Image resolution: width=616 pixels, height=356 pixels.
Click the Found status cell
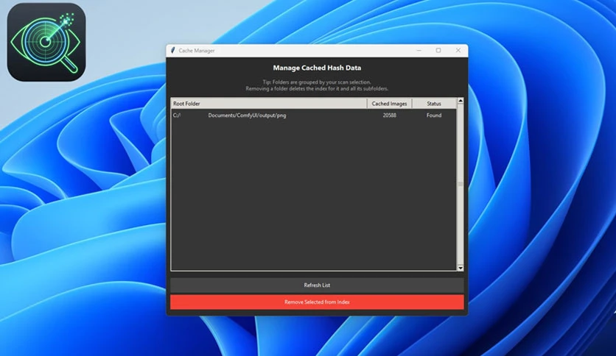tap(434, 115)
